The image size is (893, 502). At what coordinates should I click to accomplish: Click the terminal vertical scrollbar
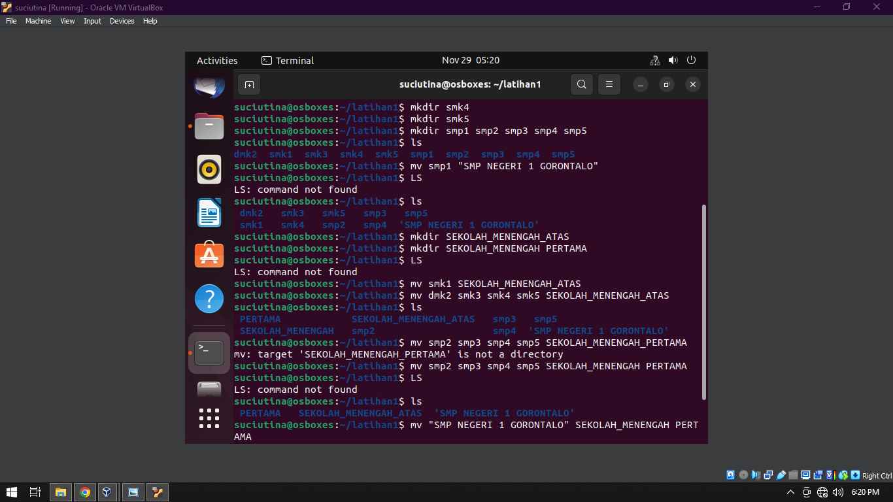click(x=703, y=302)
